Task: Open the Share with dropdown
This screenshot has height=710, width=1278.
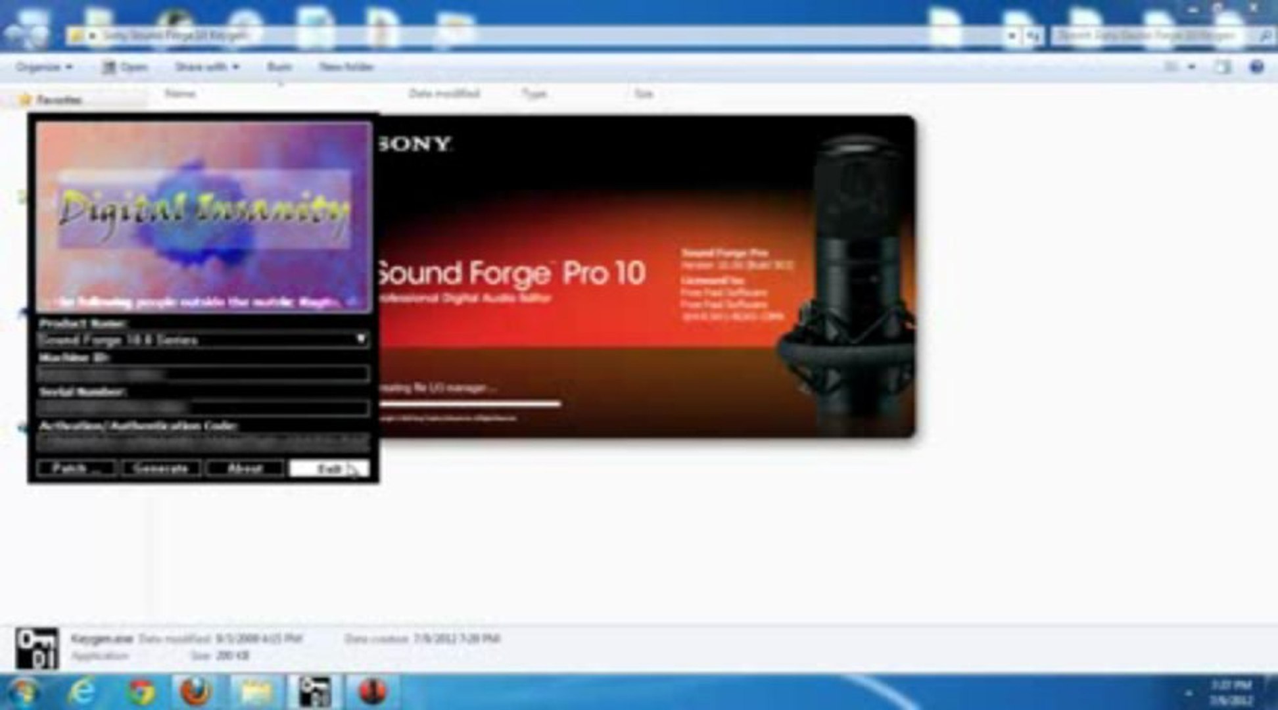Action: pos(206,66)
